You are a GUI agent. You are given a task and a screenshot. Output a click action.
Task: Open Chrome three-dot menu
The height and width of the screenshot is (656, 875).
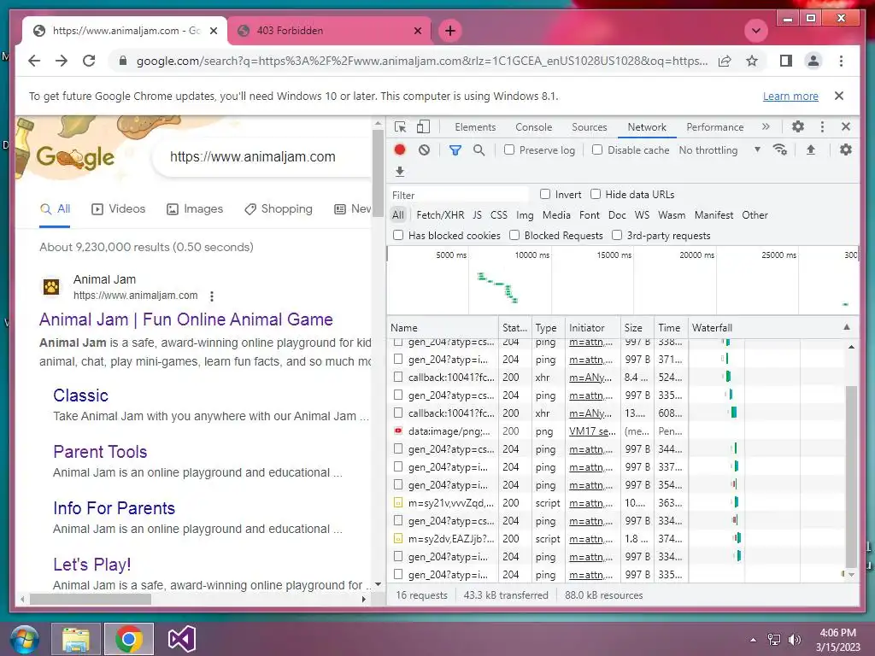tap(841, 61)
